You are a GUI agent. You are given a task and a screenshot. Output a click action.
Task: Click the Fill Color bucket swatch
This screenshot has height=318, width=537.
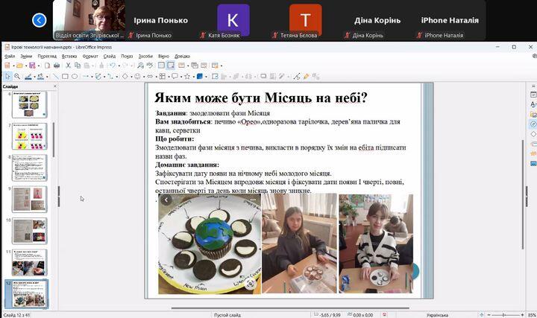(x=40, y=76)
